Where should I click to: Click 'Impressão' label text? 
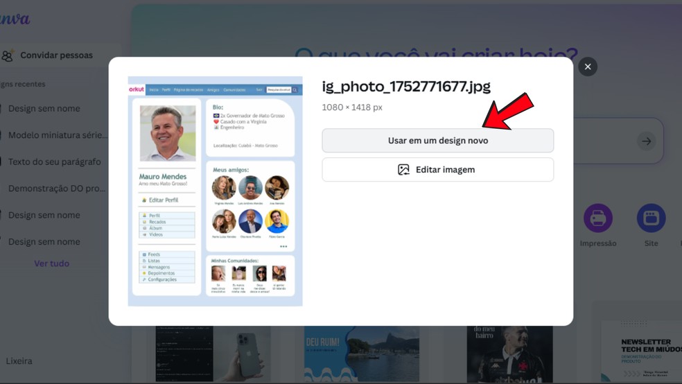pos(598,243)
